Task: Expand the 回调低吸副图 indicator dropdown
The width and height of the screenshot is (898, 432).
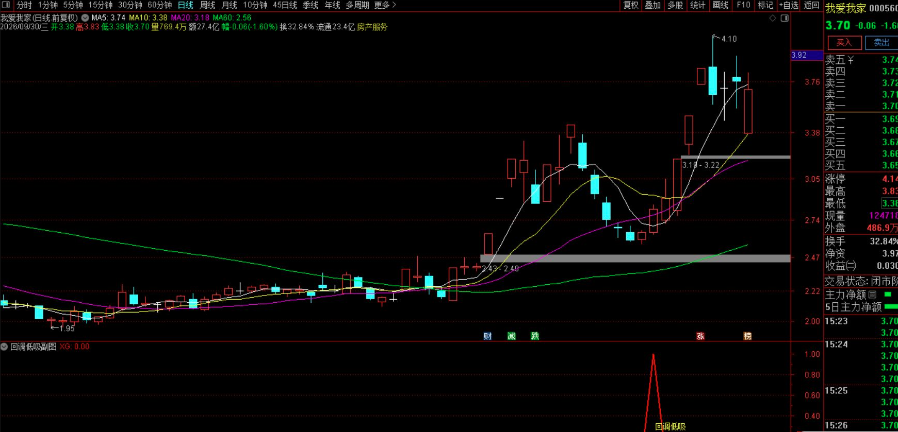Action: click(4, 347)
